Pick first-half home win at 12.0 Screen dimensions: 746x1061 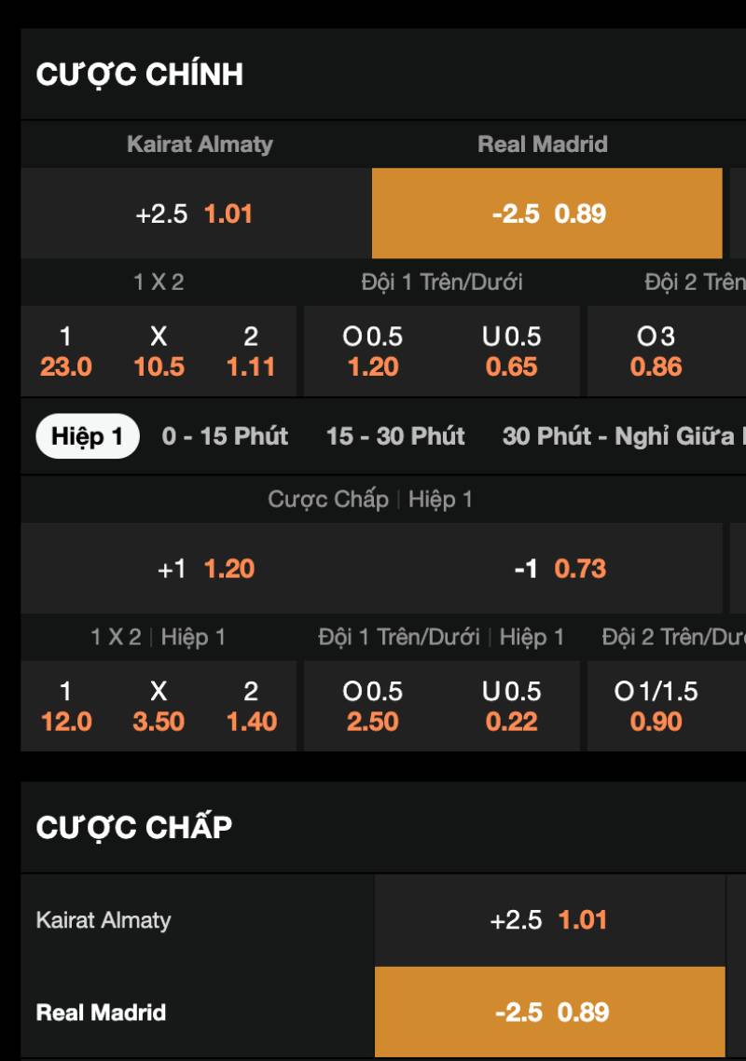66,707
